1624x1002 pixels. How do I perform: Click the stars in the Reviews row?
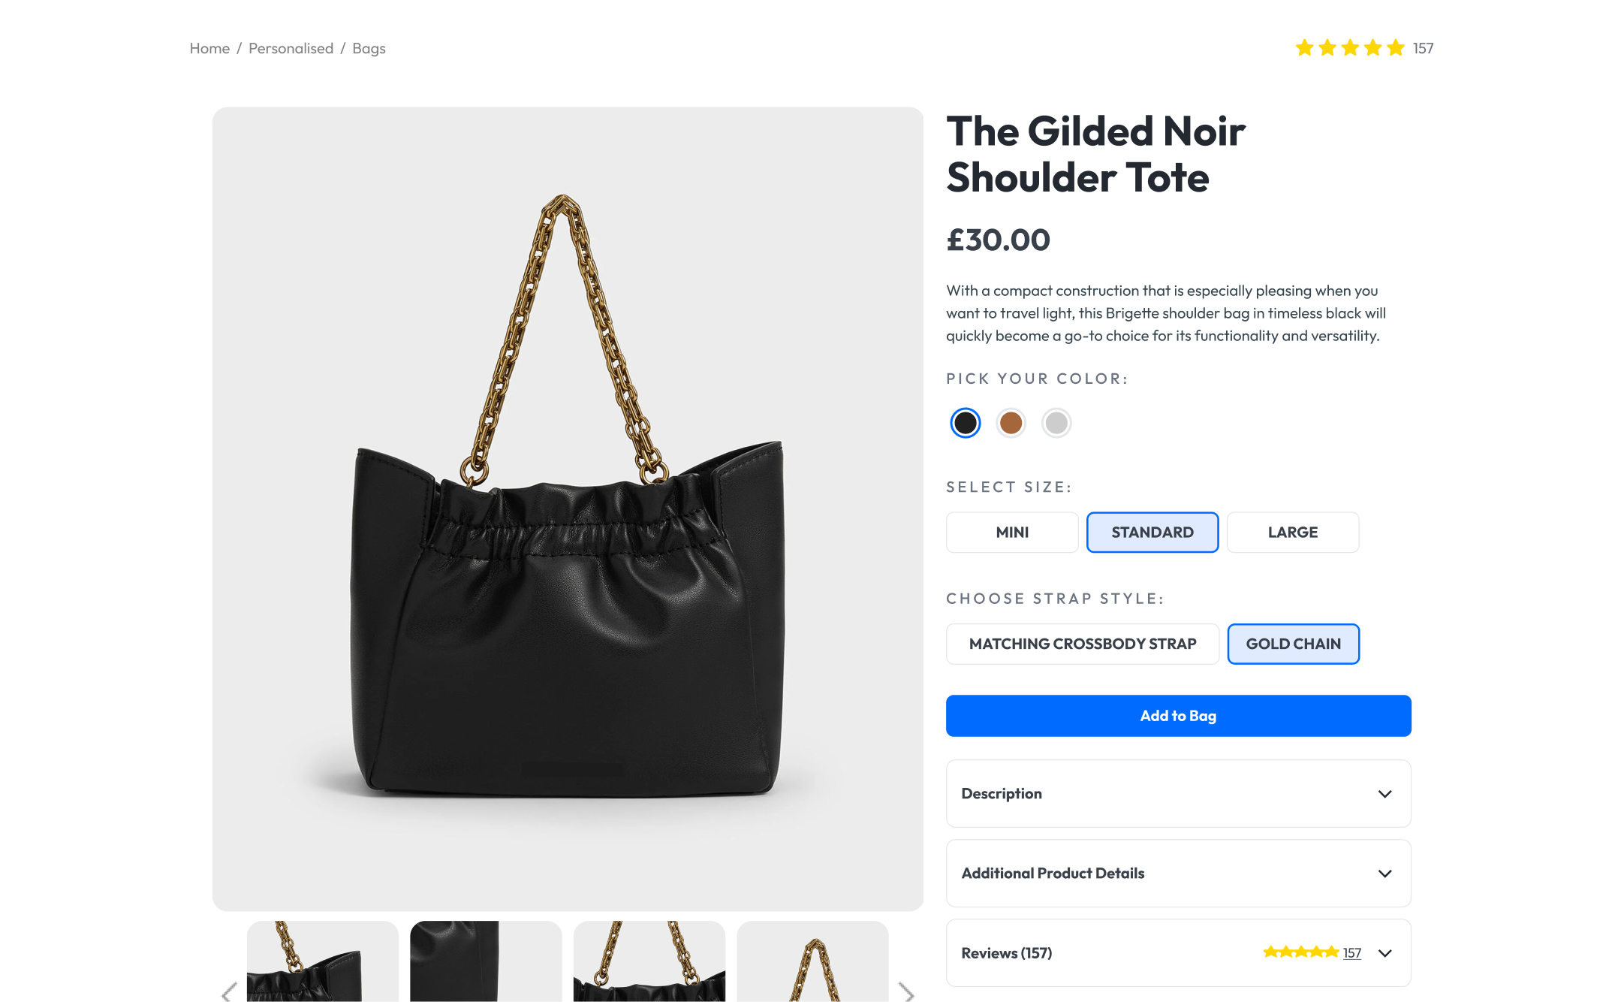(1301, 952)
